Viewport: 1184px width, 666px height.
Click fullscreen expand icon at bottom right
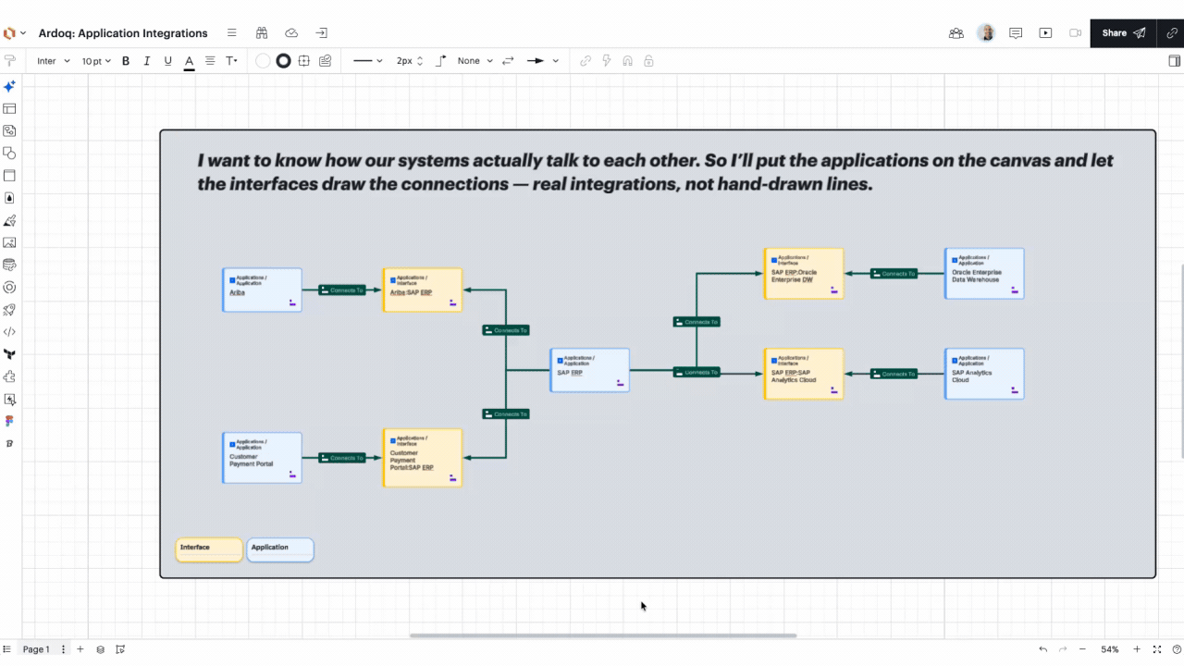pyautogui.click(x=1156, y=649)
